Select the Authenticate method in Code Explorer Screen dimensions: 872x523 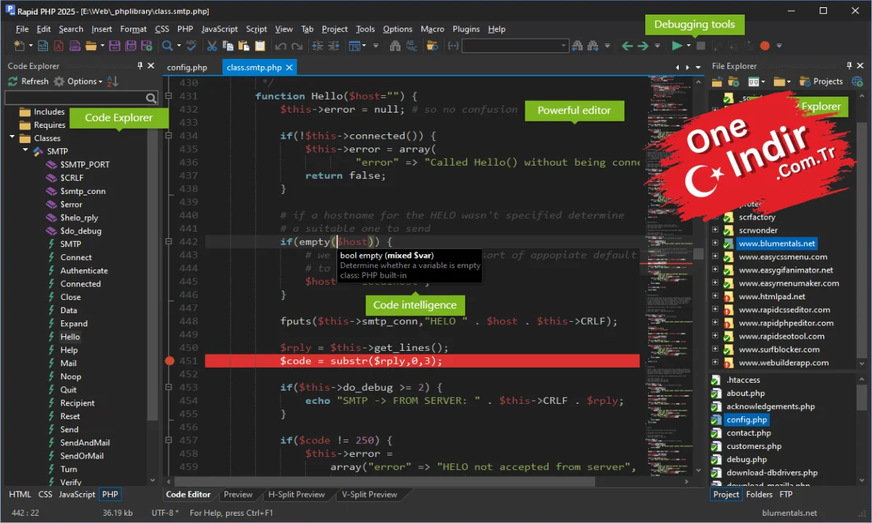click(x=84, y=270)
